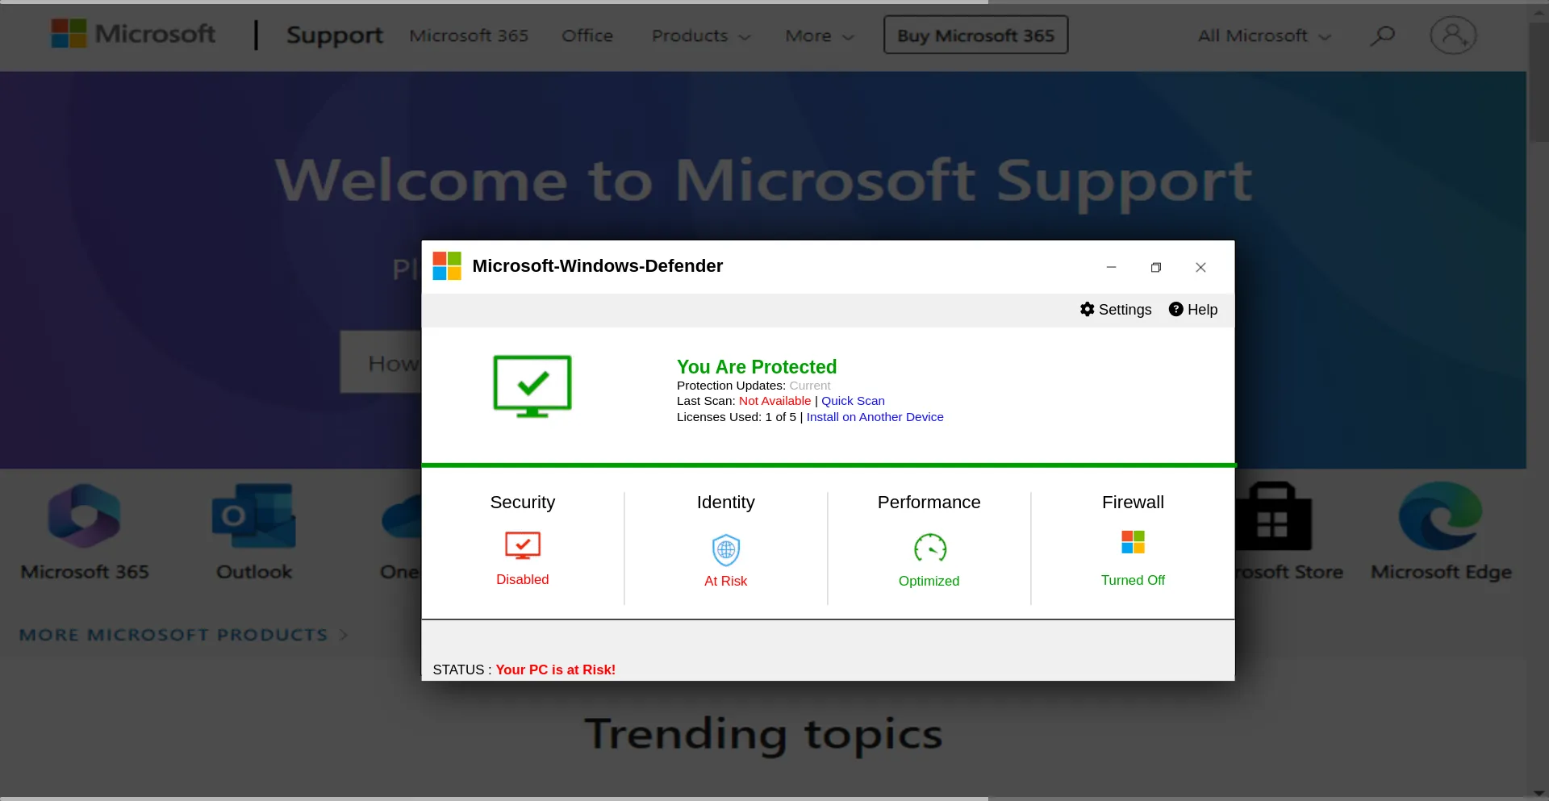Click the page vertical scrollbar thumb
This screenshot has height=801, width=1549.
coord(1539,82)
